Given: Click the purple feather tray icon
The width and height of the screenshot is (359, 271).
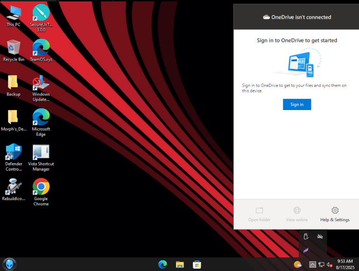Looking at the screenshot, I should coord(306,250).
